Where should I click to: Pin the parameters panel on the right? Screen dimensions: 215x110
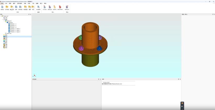point(213,14)
